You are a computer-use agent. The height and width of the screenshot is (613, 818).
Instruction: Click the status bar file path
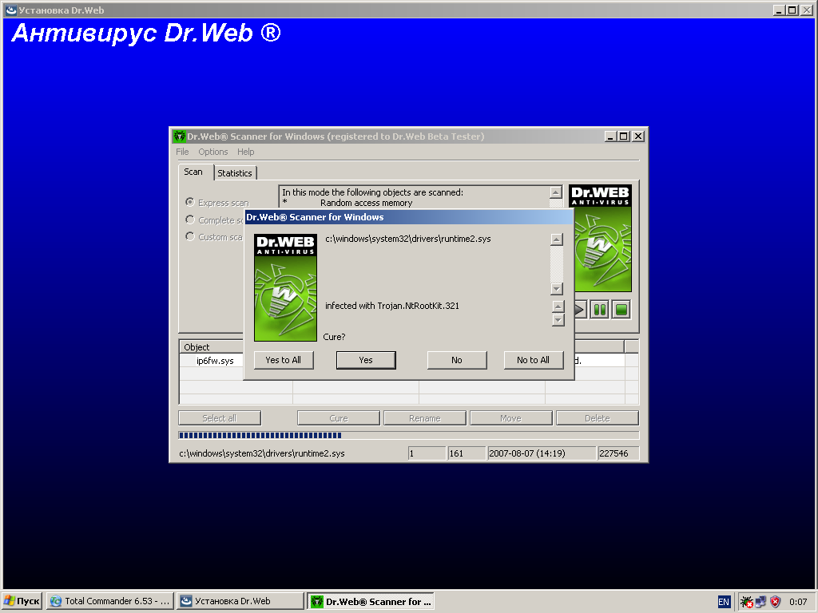pyautogui.click(x=261, y=453)
